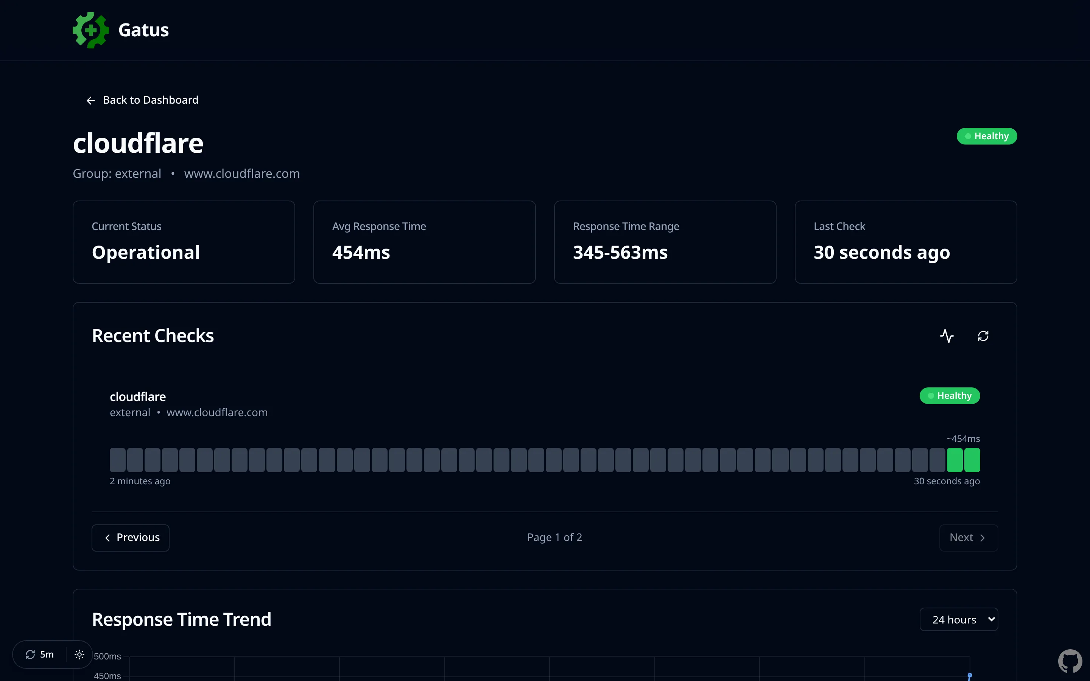Refresh Recent Checks with the circular arrows icon

[983, 336]
